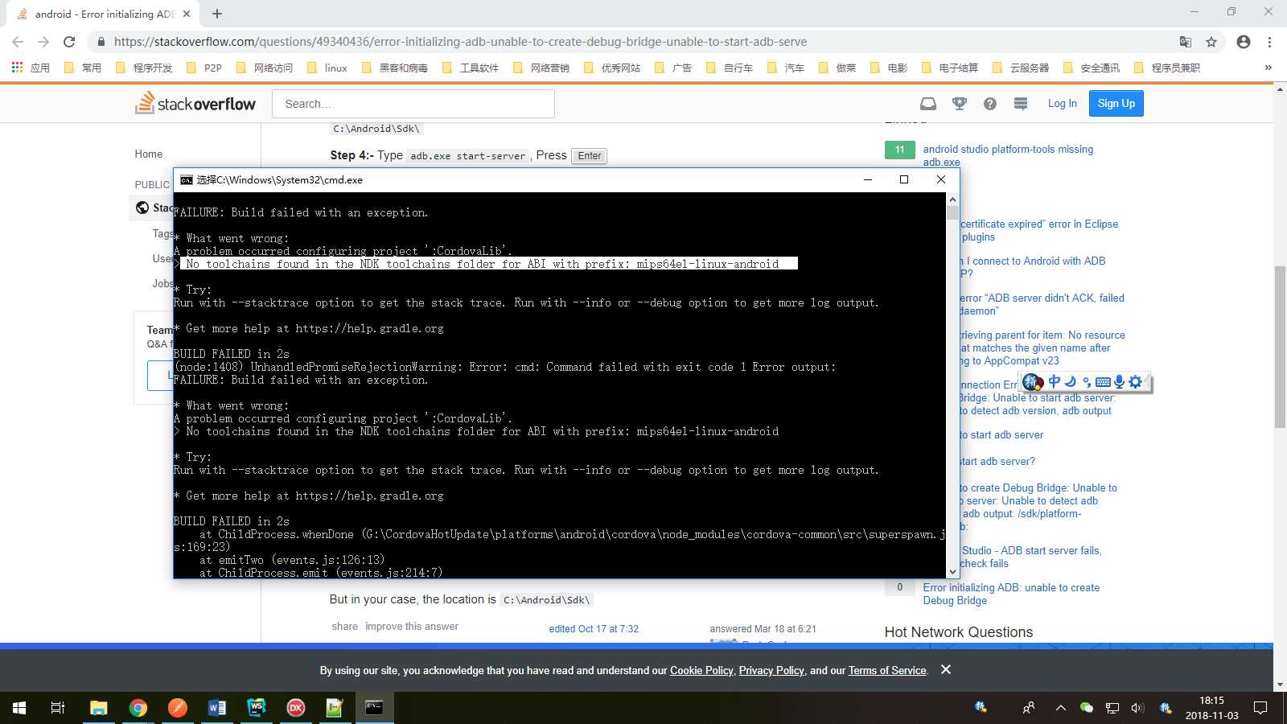The height and width of the screenshot is (724, 1287).
Task: Click the Stack Overflow search field
Action: click(413, 104)
